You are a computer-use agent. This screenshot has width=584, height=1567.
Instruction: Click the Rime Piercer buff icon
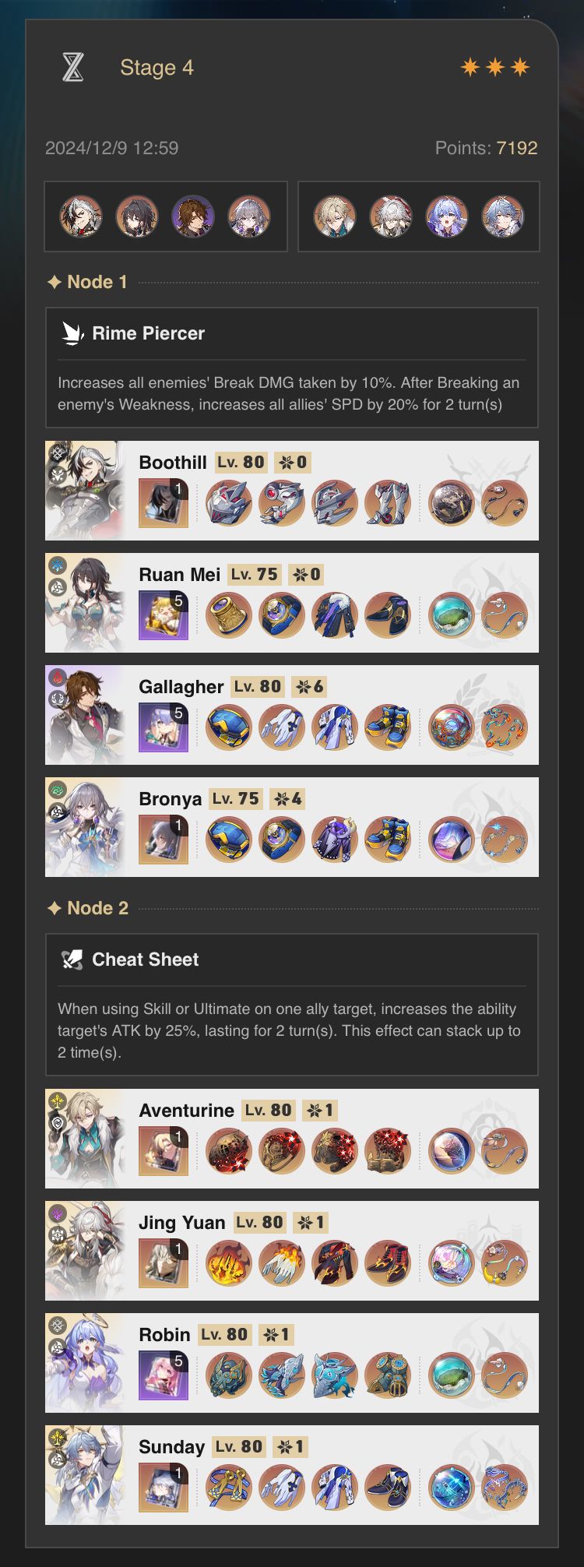72,333
